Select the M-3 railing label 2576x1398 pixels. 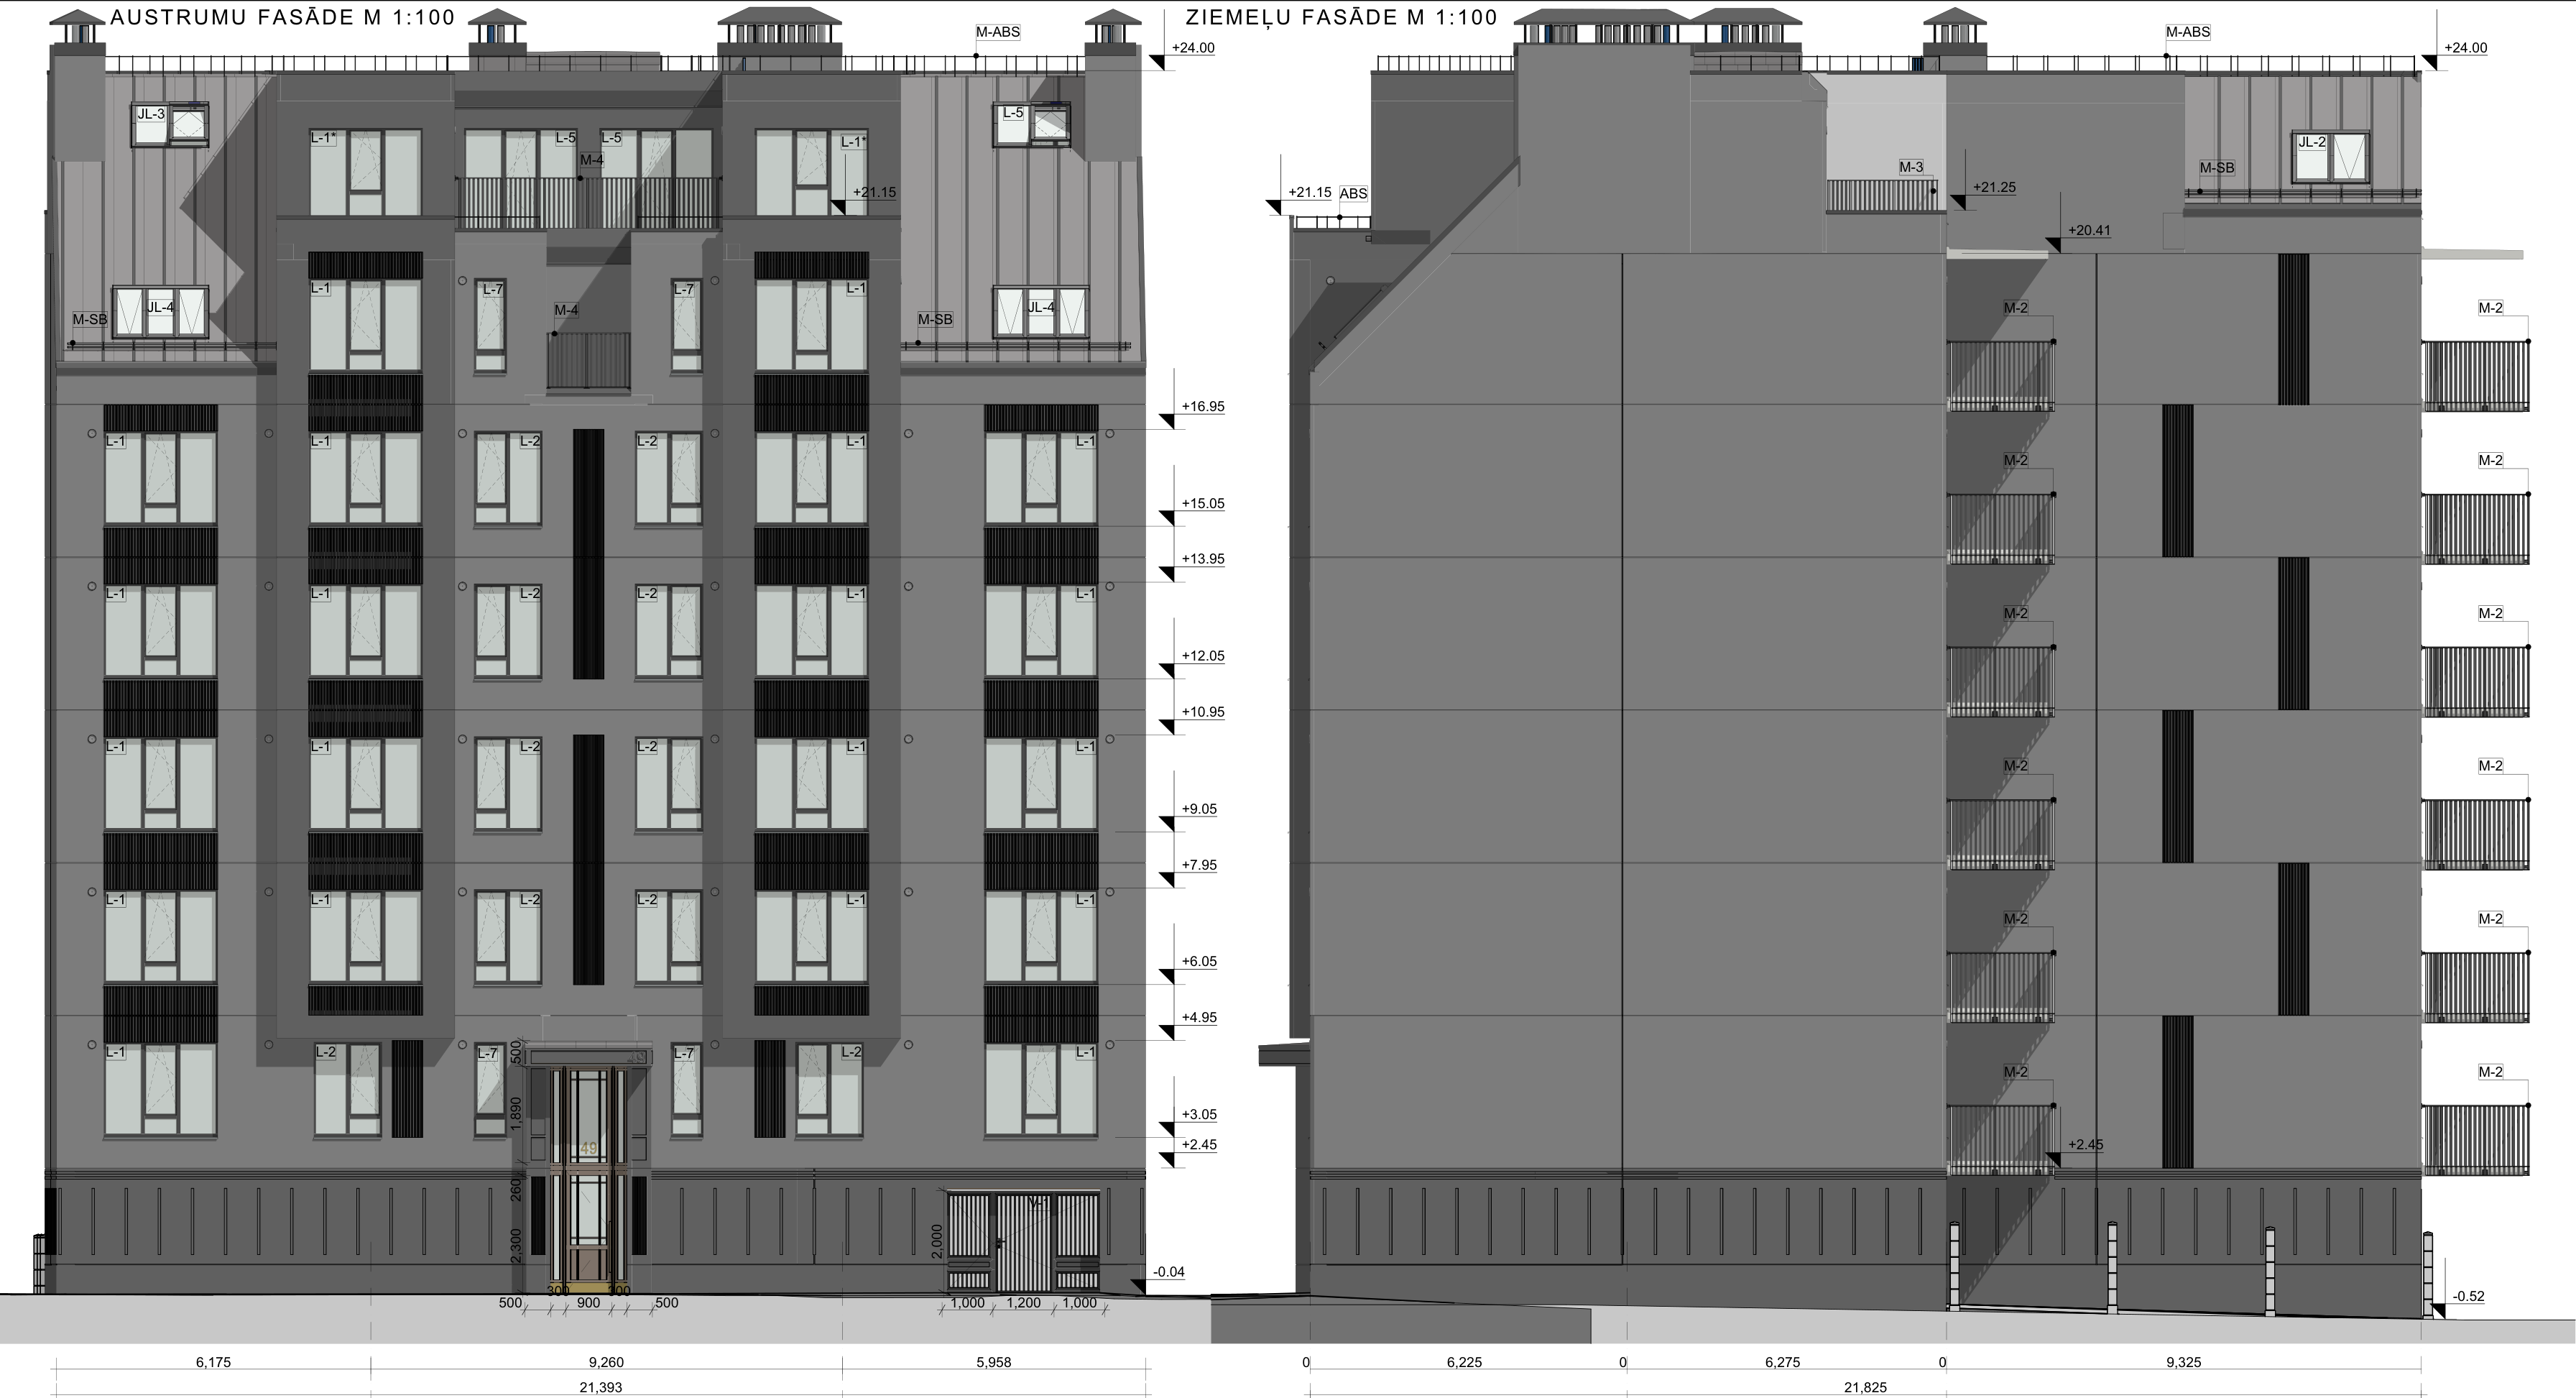click(1911, 167)
